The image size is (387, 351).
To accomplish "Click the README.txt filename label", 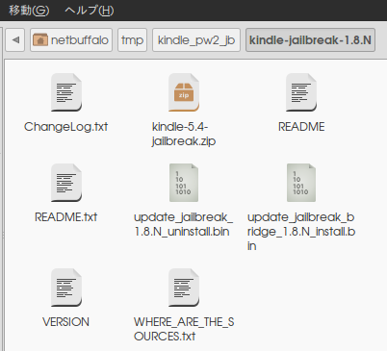I will click(x=66, y=217).
